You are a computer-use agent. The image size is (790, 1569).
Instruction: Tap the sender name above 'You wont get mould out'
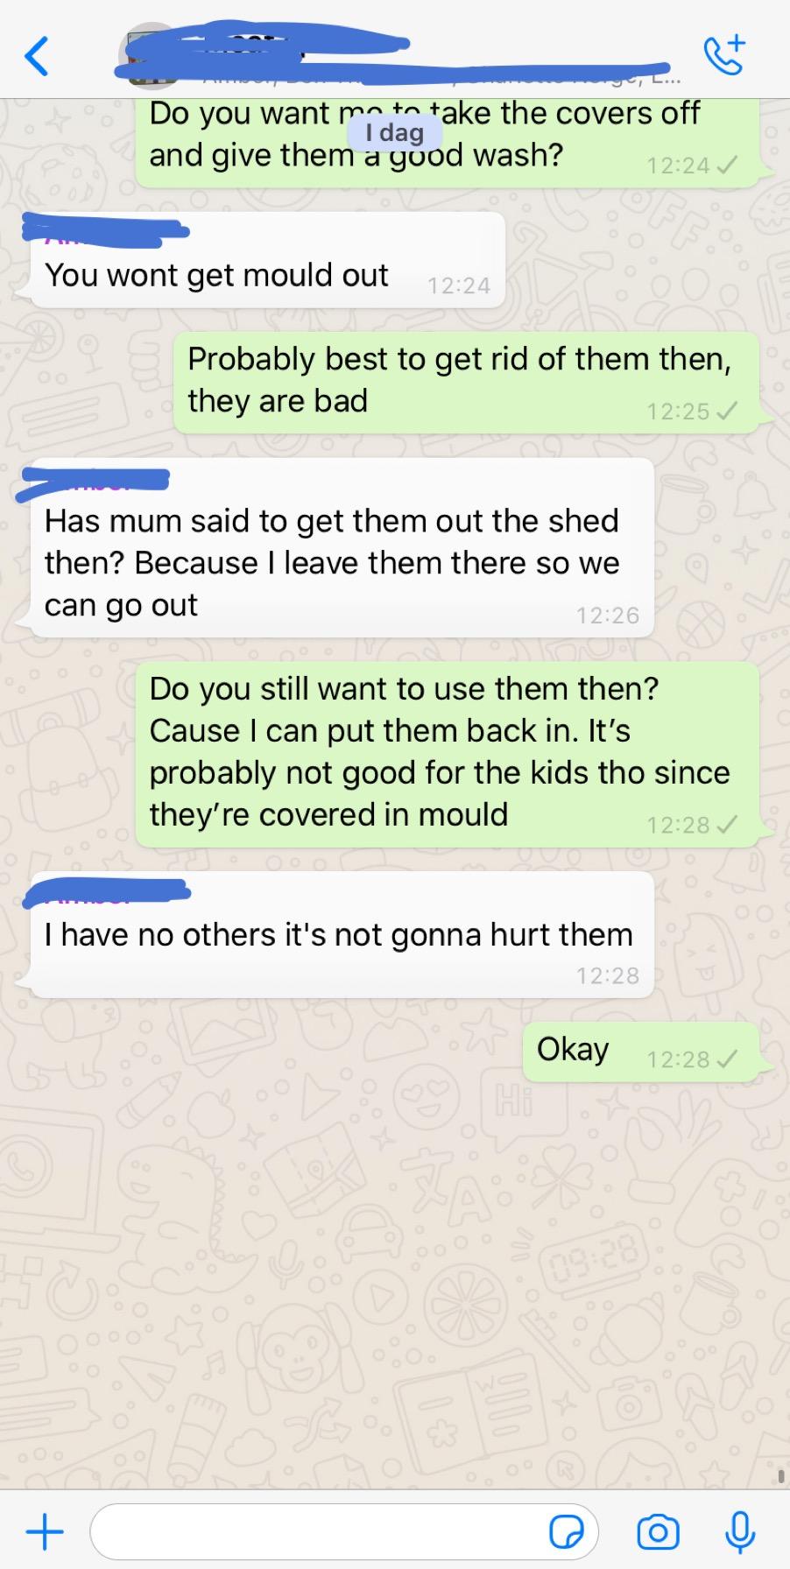pos(105,228)
